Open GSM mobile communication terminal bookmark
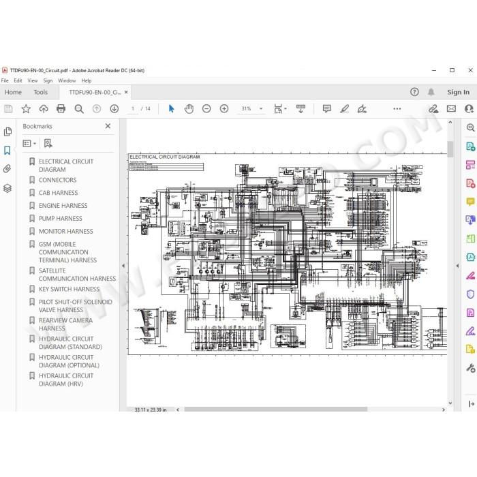The image size is (477, 477). tap(67, 252)
